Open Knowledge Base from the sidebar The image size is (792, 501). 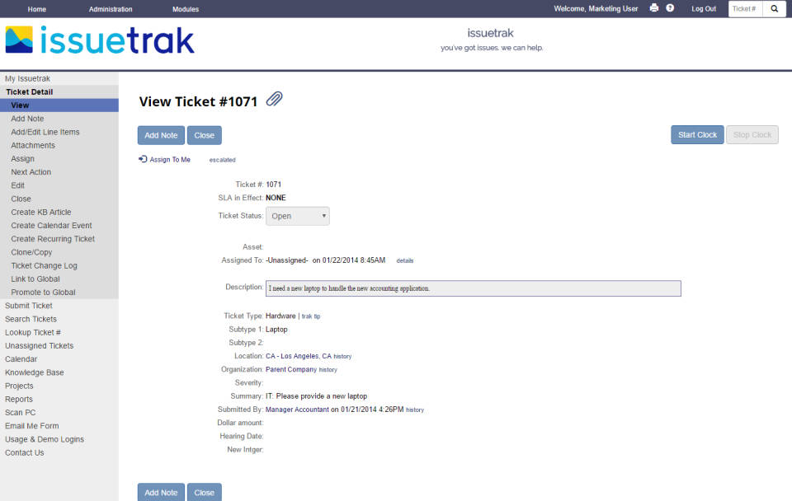pyautogui.click(x=34, y=372)
